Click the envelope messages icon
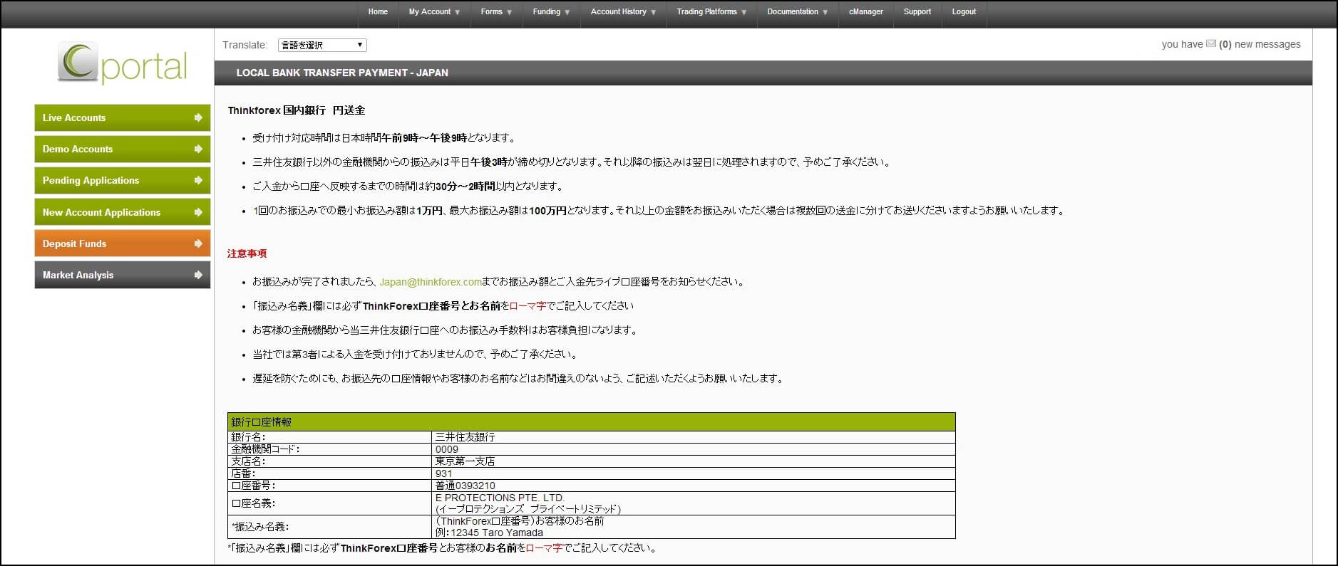Screen dimensions: 1338x566 pos(1210,44)
